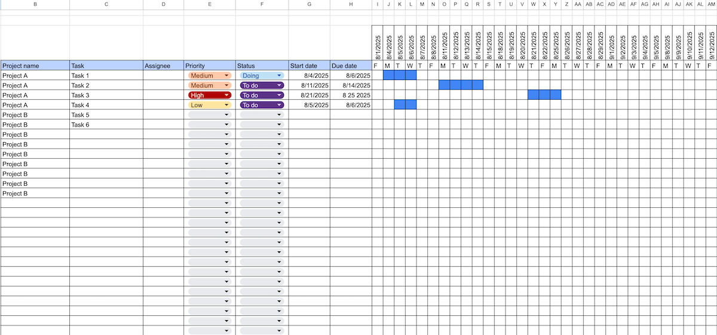Open the High priority dropdown for Task 3
Viewport: 717px width, 335px height.
(x=226, y=96)
